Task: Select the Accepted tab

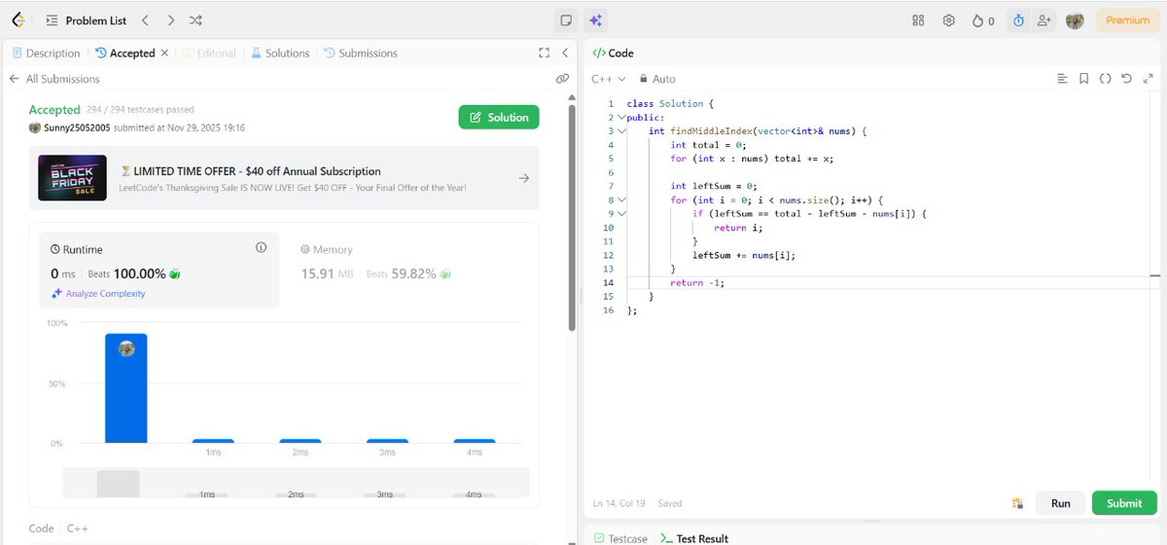Action: [125, 54]
